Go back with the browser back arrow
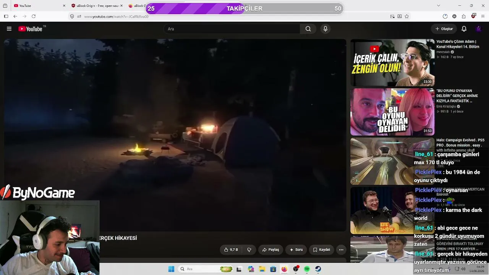 (x=15, y=16)
